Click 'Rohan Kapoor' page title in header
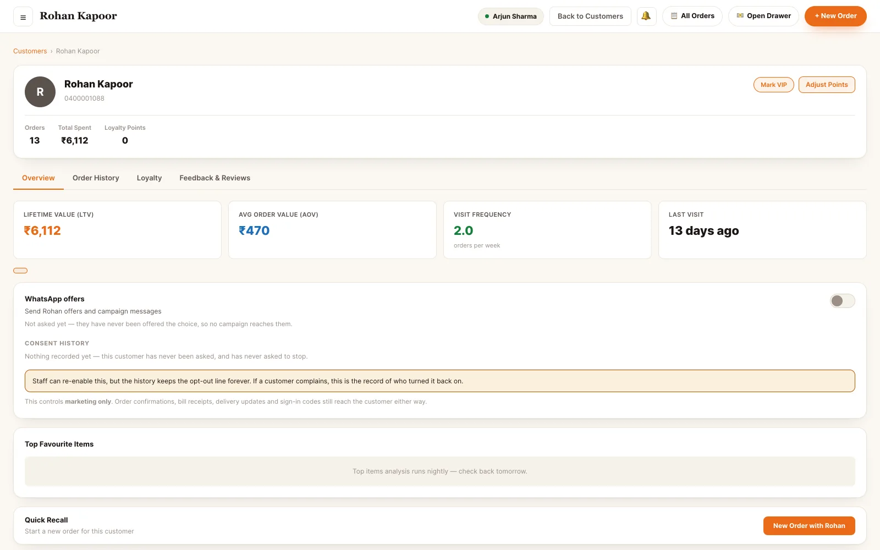Image resolution: width=880 pixels, height=550 pixels. 78,16
